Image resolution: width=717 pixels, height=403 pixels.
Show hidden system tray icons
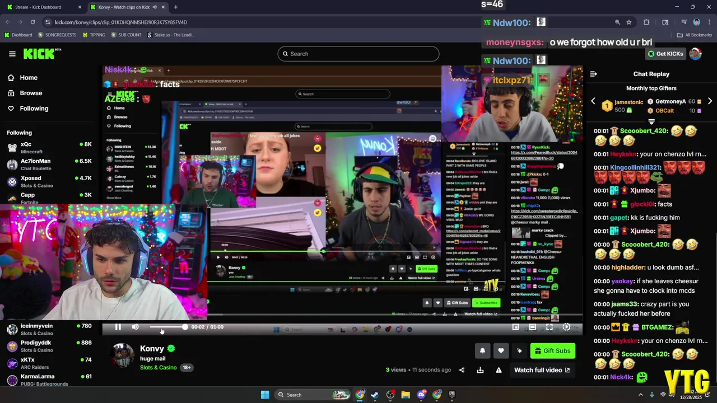coord(641,395)
